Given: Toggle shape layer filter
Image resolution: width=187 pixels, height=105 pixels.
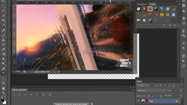Looking at the screenshot, I should tap(169, 85).
